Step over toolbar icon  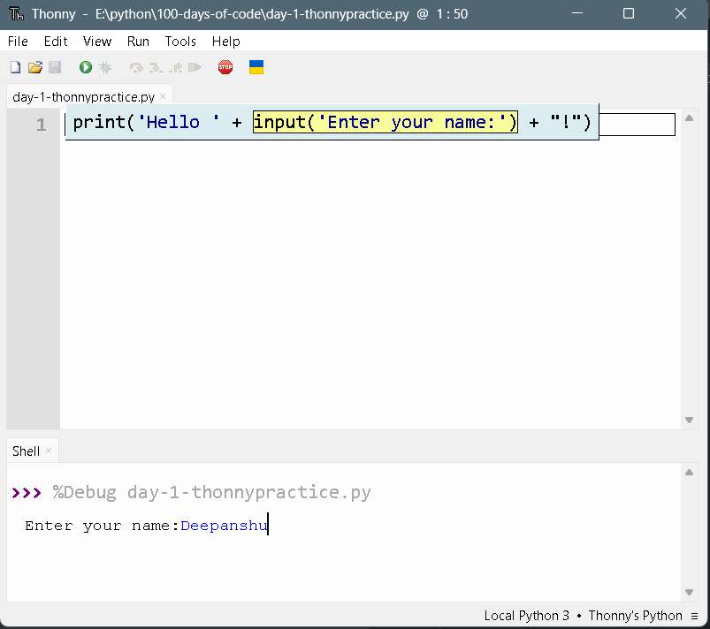(x=136, y=67)
